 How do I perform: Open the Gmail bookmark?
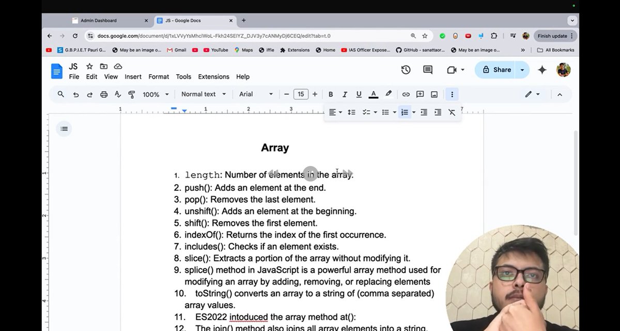click(x=176, y=50)
